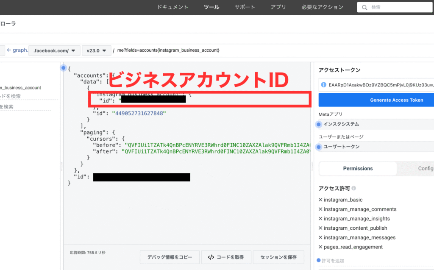
Task: Open the v23.0 API version dropdown
Action: [96, 51]
